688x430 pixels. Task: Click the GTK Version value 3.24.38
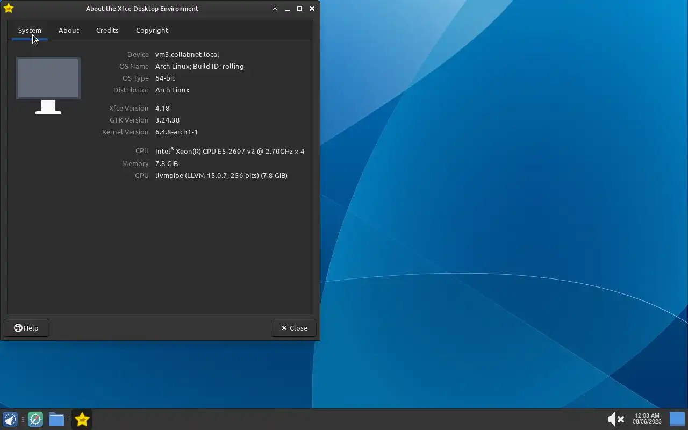point(167,120)
